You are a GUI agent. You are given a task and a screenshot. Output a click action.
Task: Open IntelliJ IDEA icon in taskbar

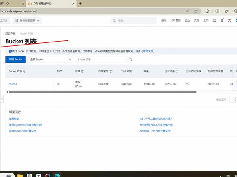[x=48, y=176]
